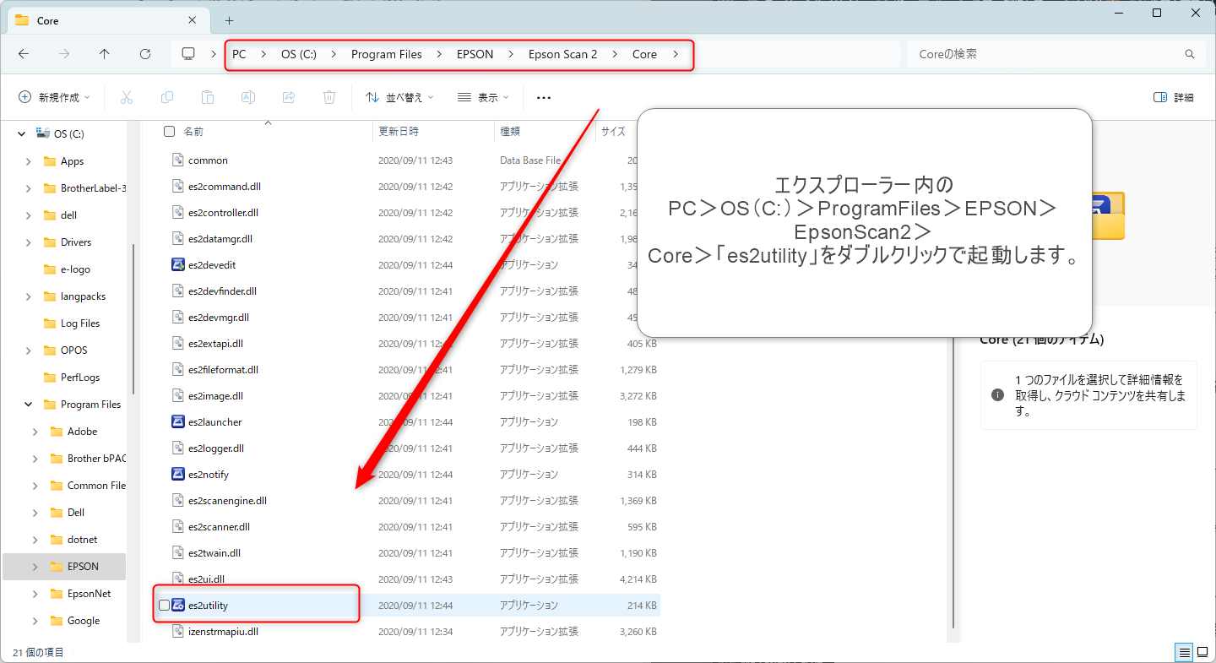
Task: Sort by 更新日時 column header
Action: click(399, 131)
